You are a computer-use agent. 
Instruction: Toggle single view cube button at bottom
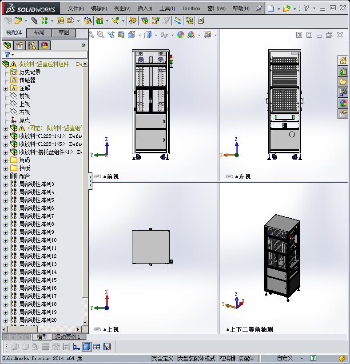click(87, 347)
